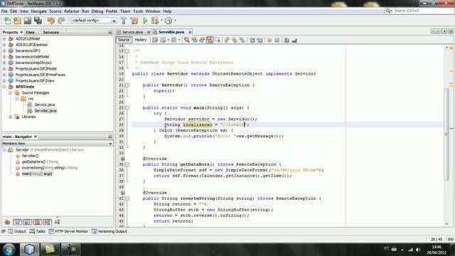Click the Windows Start button
455x256 pixels.
click(x=9, y=250)
